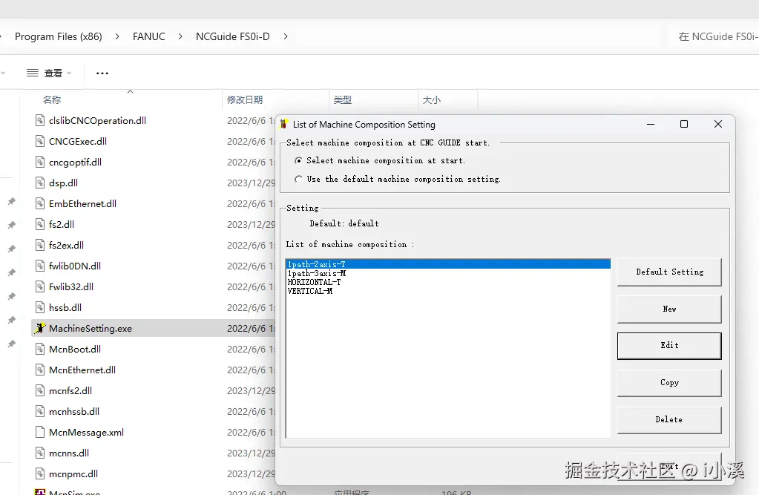Minimize the Machine Composition Setting dialog
Image resolution: width=759 pixels, height=495 pixels.
tap(651, 125)
